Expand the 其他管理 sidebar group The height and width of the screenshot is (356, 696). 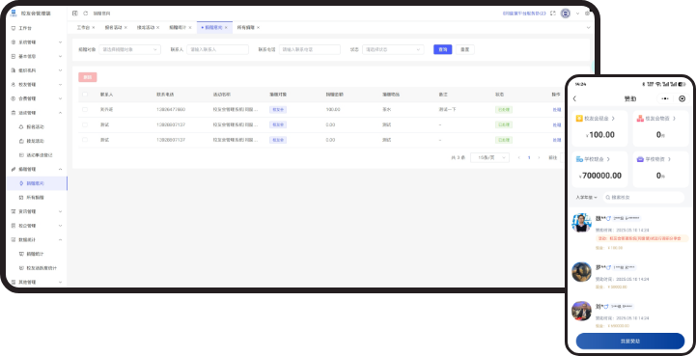pyautogui.click(x=61, y=282)
